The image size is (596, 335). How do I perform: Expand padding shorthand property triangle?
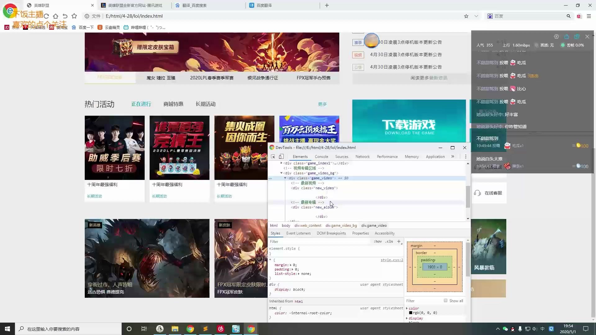[x=292, y=269]
